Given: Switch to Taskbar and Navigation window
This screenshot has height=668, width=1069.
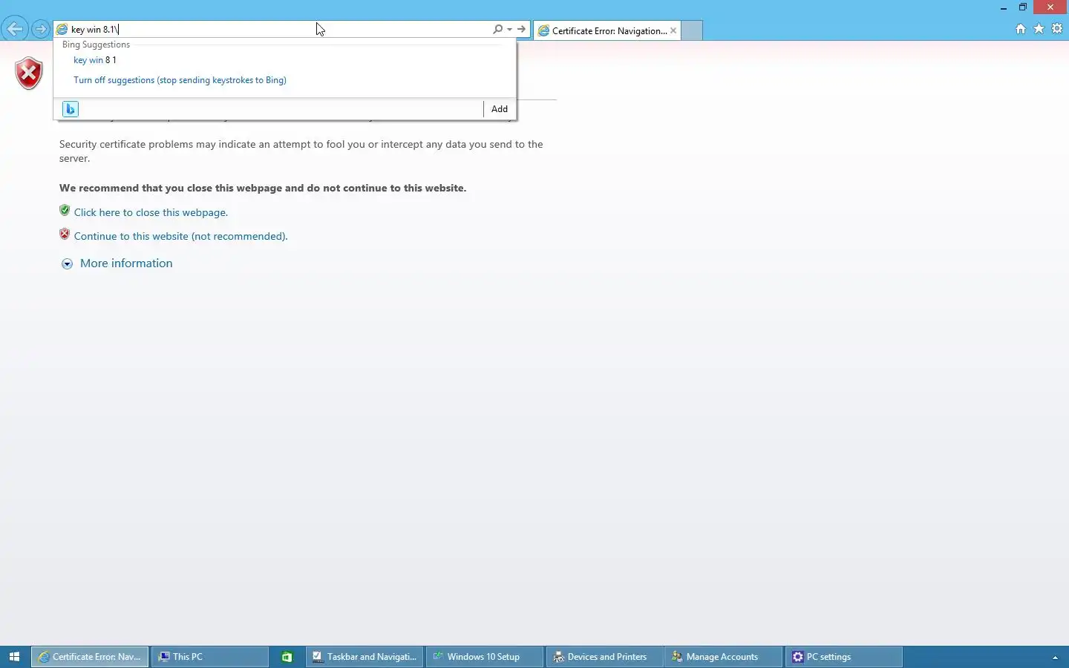Looking at the screenshot, I should 364,657.
